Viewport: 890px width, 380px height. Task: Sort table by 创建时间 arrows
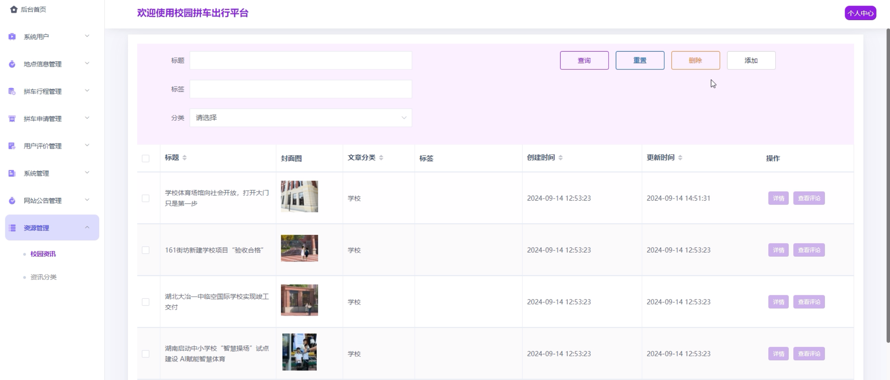(x=560, y=158)
